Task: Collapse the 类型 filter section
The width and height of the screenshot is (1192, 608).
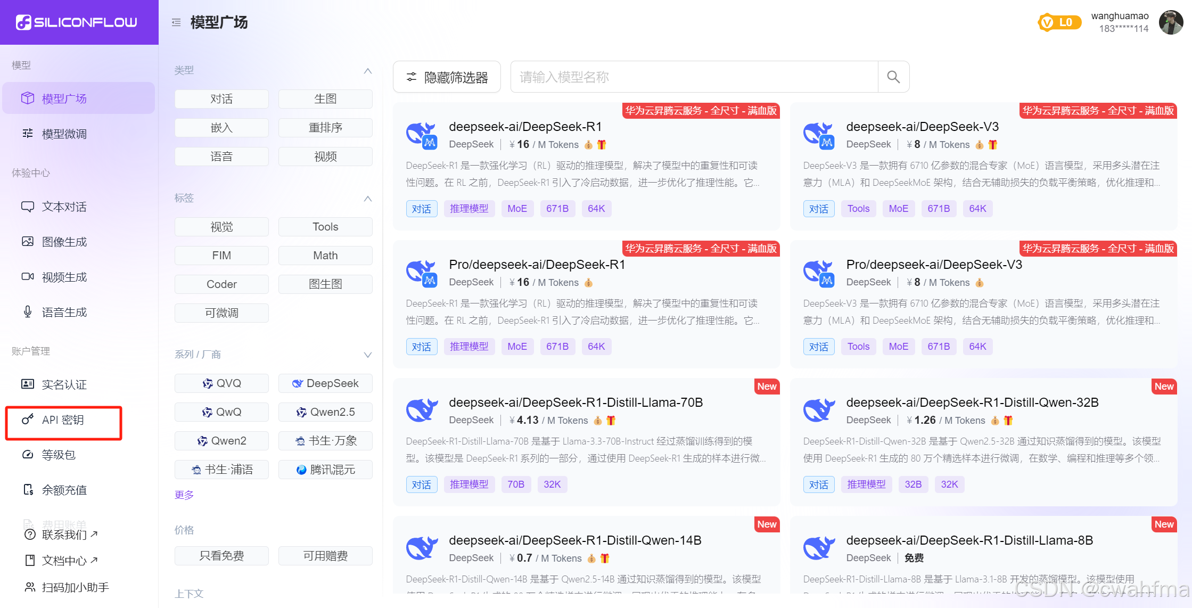Action: tap(368, 70)
